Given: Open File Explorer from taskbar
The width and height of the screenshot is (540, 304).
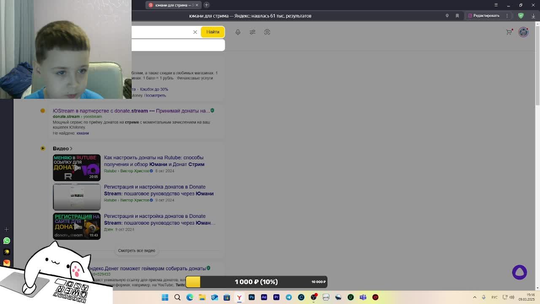Looking at the screenshot, I should 202,297.
